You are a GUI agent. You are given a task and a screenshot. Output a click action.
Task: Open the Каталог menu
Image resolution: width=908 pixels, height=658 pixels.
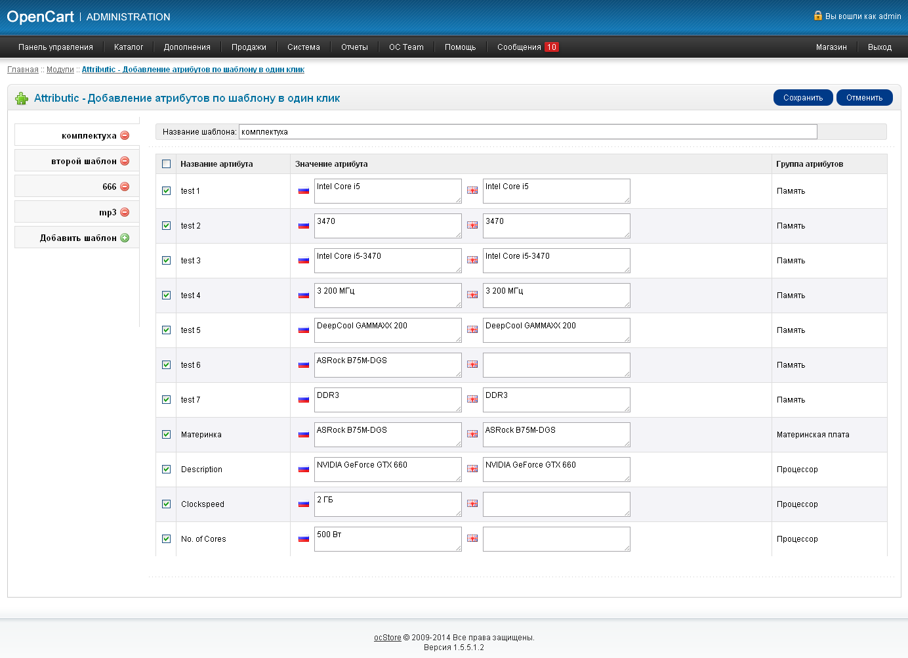[128, 47]
